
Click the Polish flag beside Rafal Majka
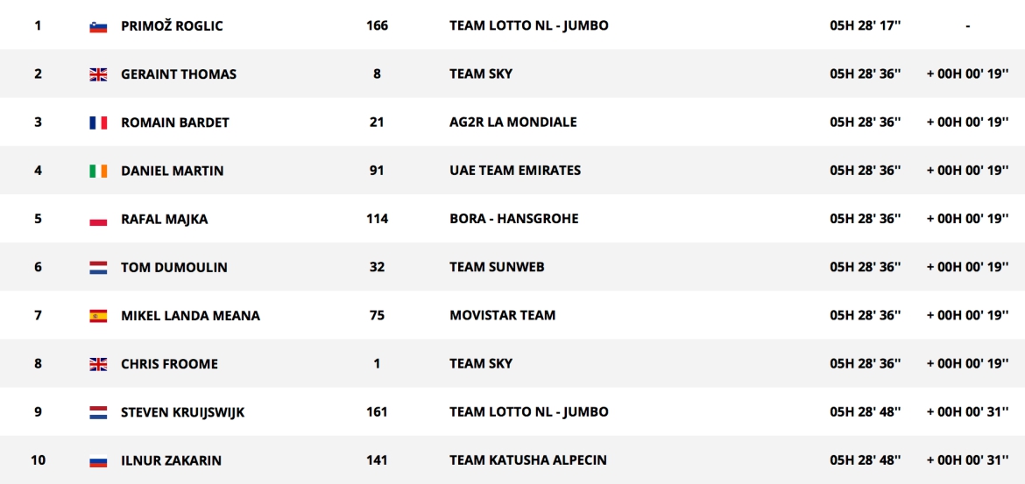click(x=98, y=220)
